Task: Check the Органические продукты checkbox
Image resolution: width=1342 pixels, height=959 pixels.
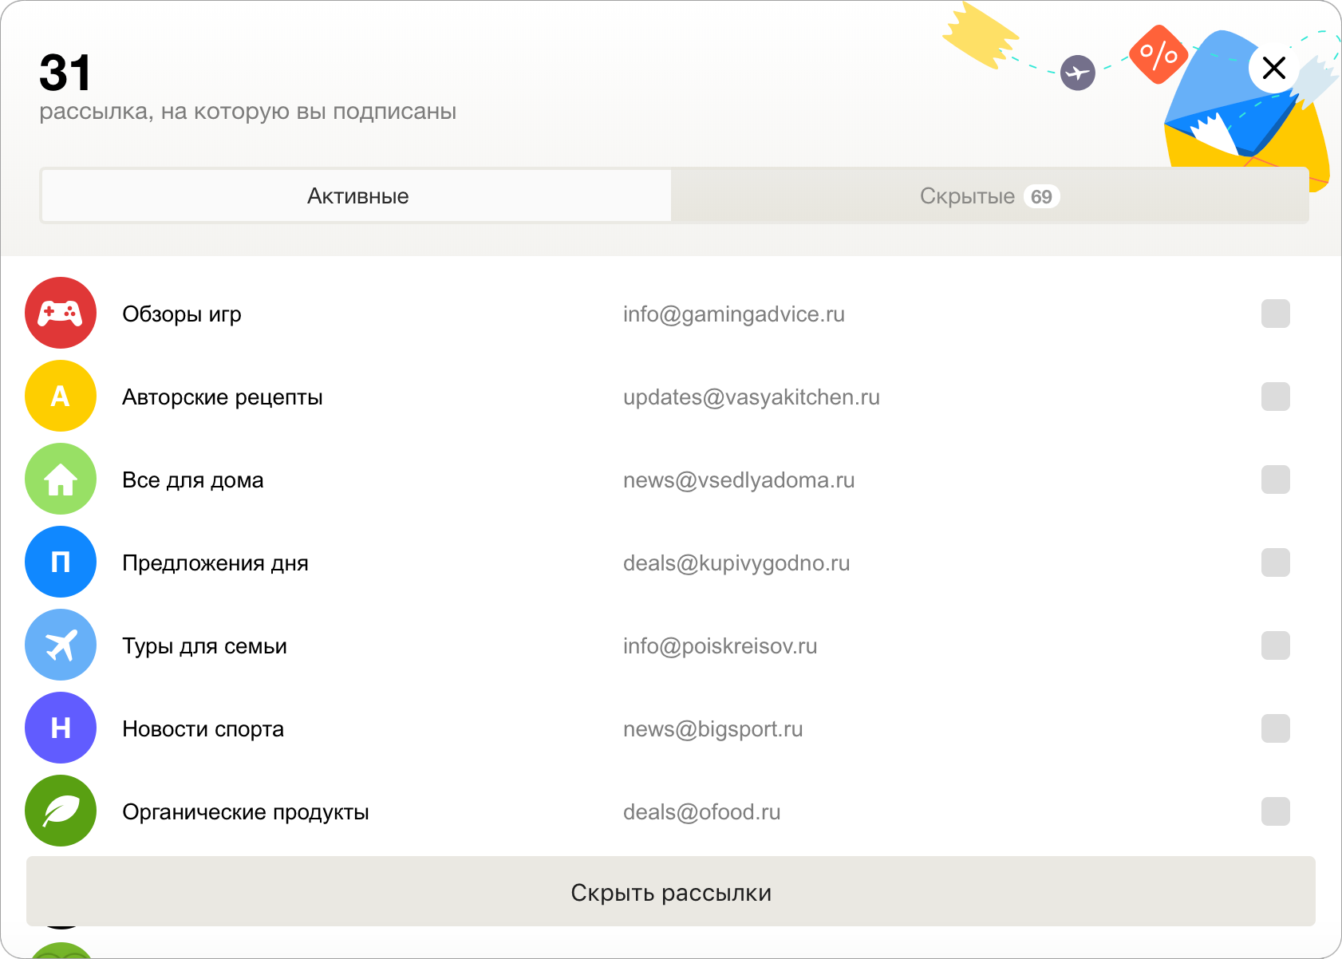Action: coord(1275,811)
